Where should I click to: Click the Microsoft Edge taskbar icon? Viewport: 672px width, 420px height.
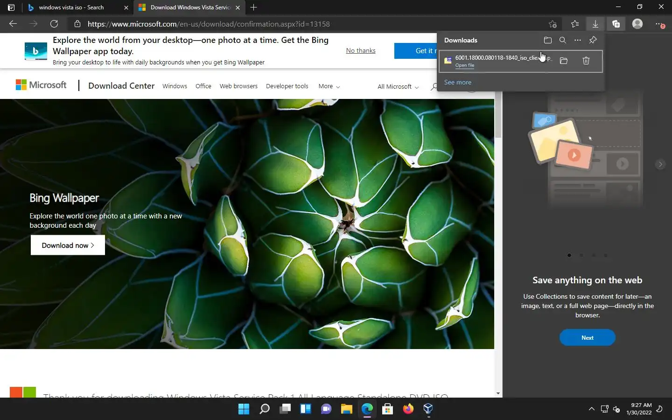click(x=367, y=409)
